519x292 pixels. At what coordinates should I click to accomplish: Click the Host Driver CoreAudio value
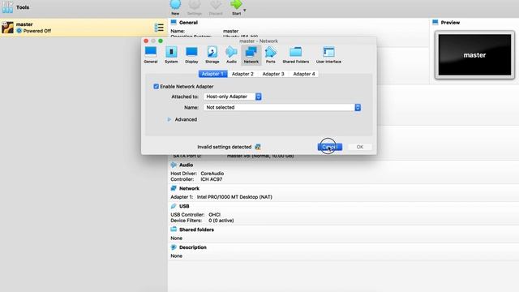pos(212,174)
